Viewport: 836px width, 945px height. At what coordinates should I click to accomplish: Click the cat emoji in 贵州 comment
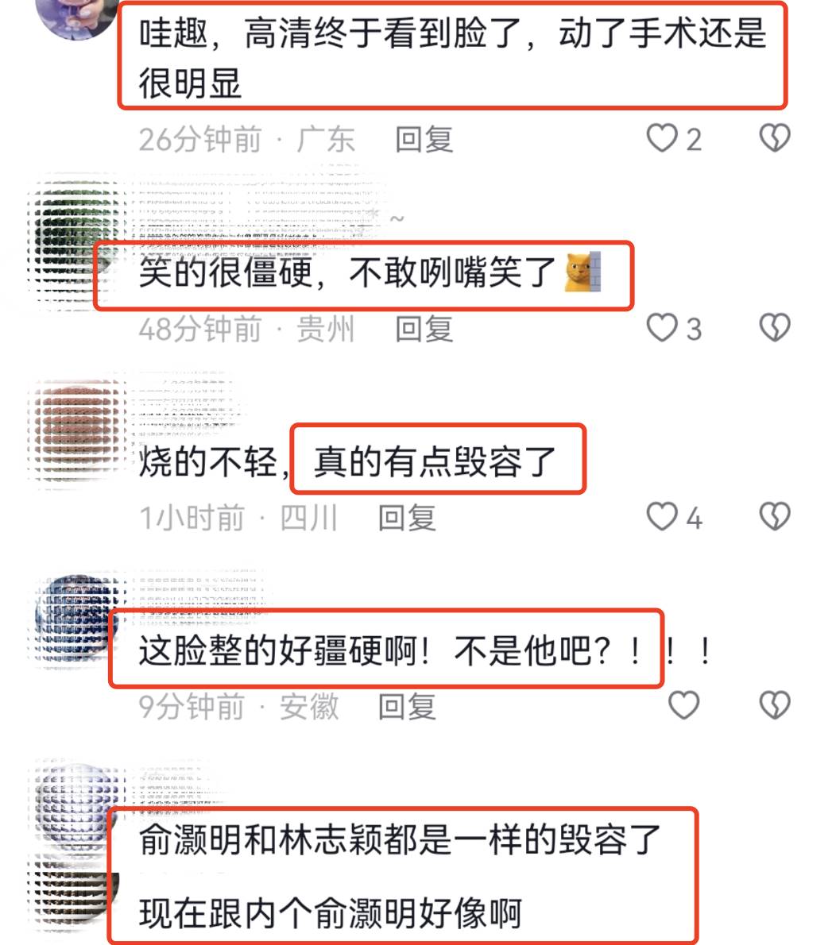pos(582,272)
